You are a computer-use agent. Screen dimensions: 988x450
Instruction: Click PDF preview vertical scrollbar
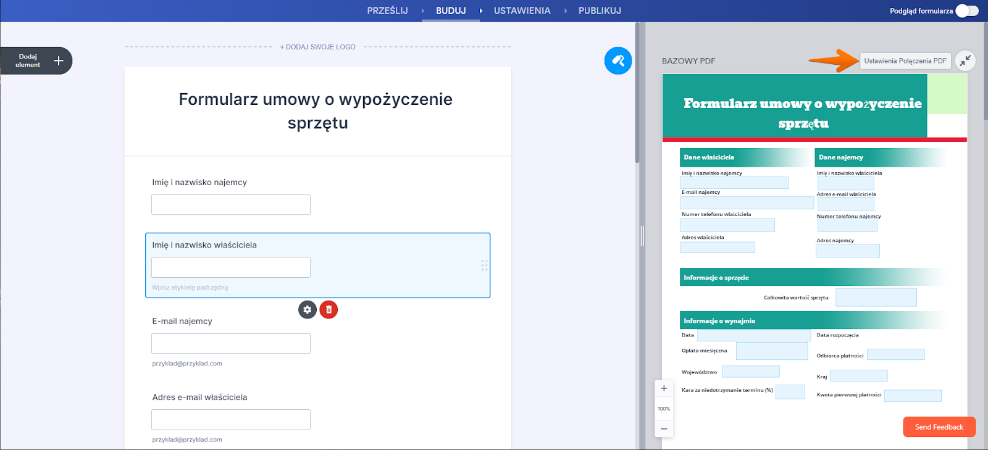(x=986, y=71)
